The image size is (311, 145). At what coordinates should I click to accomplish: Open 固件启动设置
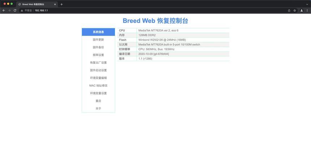coord(98,70)
